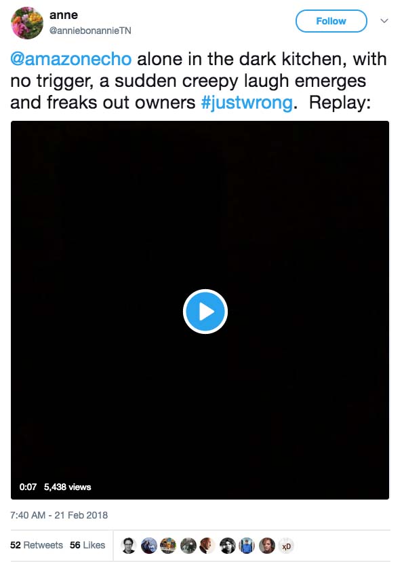Open the #justwrong hashtag
The height and width of the screenshot is (562, 404).
(247, 102)
